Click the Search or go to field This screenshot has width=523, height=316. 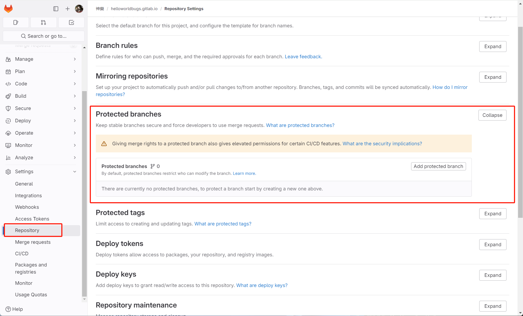pos(44,36)
